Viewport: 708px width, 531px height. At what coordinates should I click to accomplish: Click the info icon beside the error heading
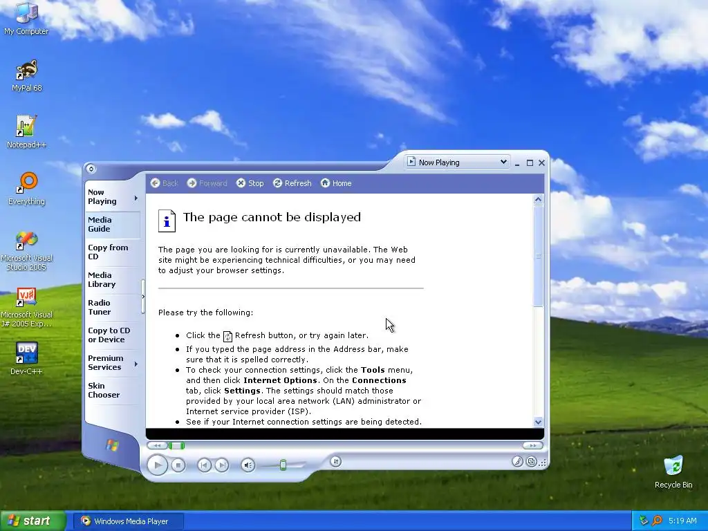[x=167, y=221]
